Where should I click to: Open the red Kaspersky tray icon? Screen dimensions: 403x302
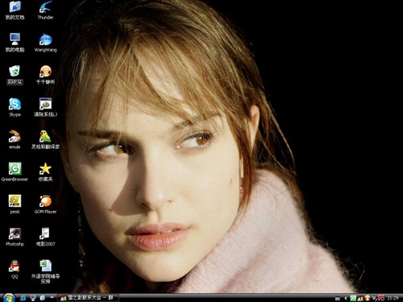[381, 298]
